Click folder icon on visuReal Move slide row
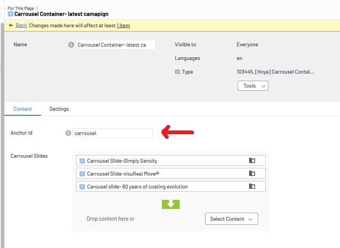 pos(252,174)
